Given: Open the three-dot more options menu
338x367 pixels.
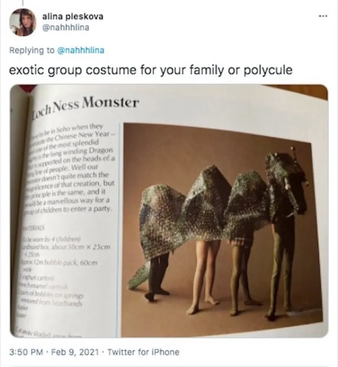Looking at the screenshot, I should tap(323, 16).
